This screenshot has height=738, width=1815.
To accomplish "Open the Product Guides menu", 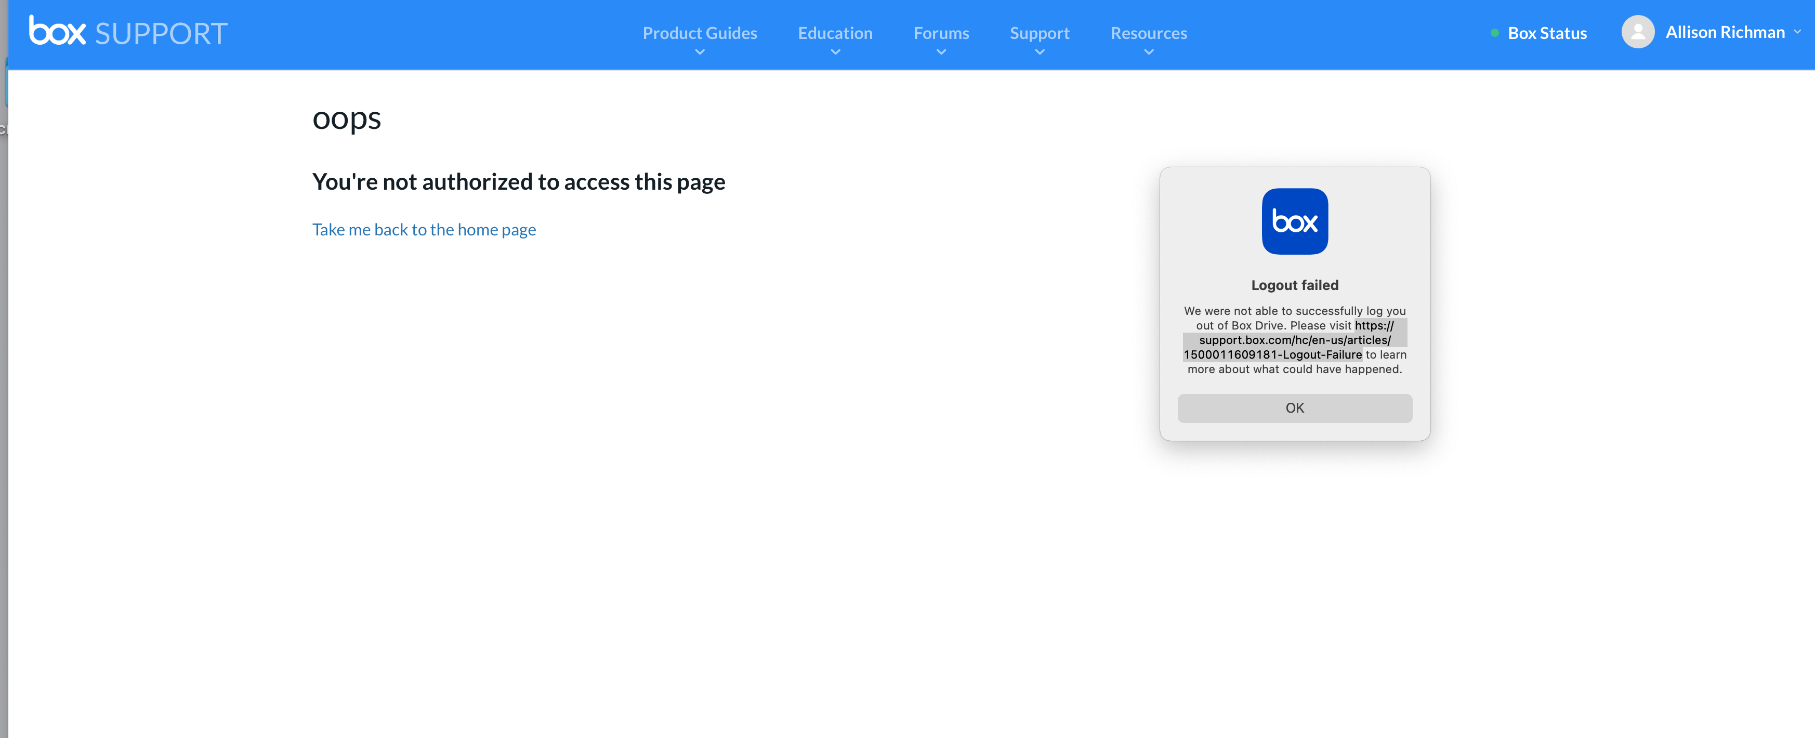I will [x=699, y=33].
